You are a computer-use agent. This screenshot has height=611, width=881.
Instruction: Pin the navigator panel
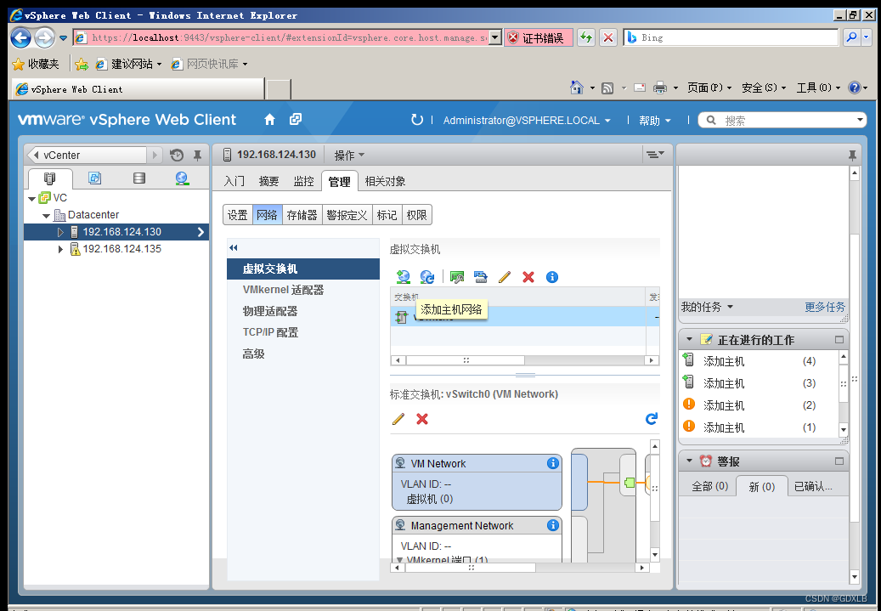coord(197,156)
